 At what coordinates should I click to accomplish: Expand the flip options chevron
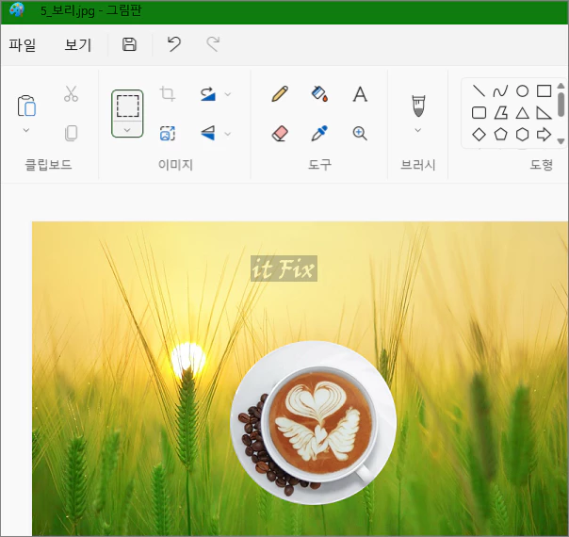tap(228, 134)
